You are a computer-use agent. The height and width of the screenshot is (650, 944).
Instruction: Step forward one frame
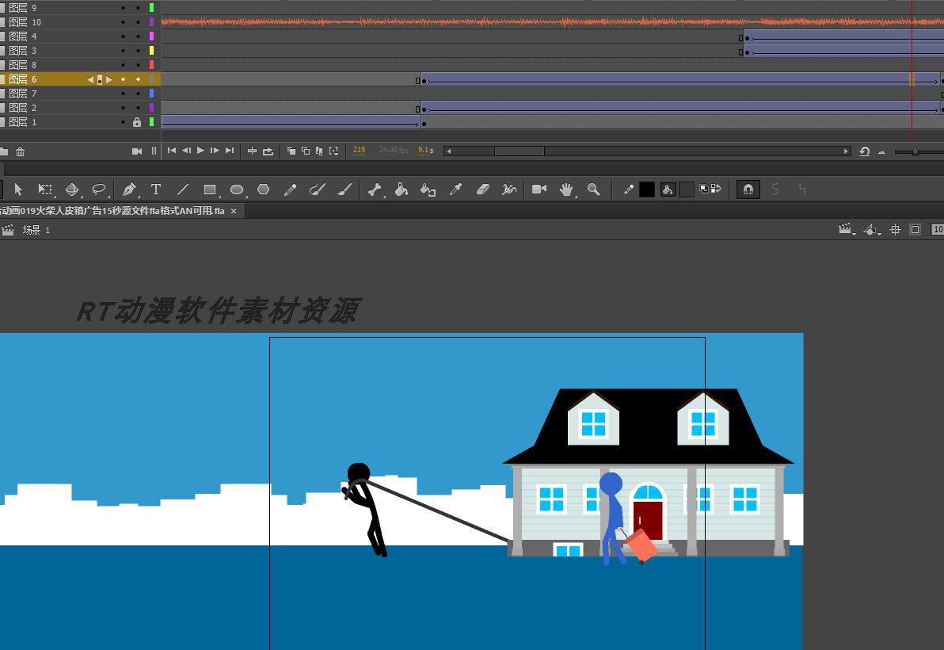point(215,151)
